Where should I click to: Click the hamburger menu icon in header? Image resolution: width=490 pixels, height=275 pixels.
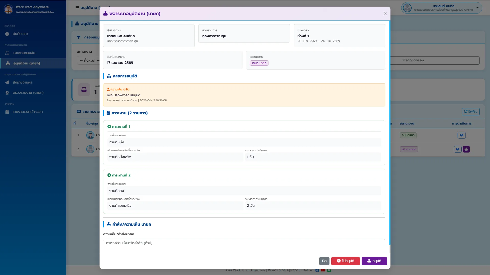[x=77, y=8]
